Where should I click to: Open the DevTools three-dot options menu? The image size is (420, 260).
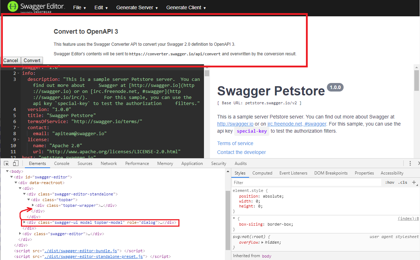point(410,164)
